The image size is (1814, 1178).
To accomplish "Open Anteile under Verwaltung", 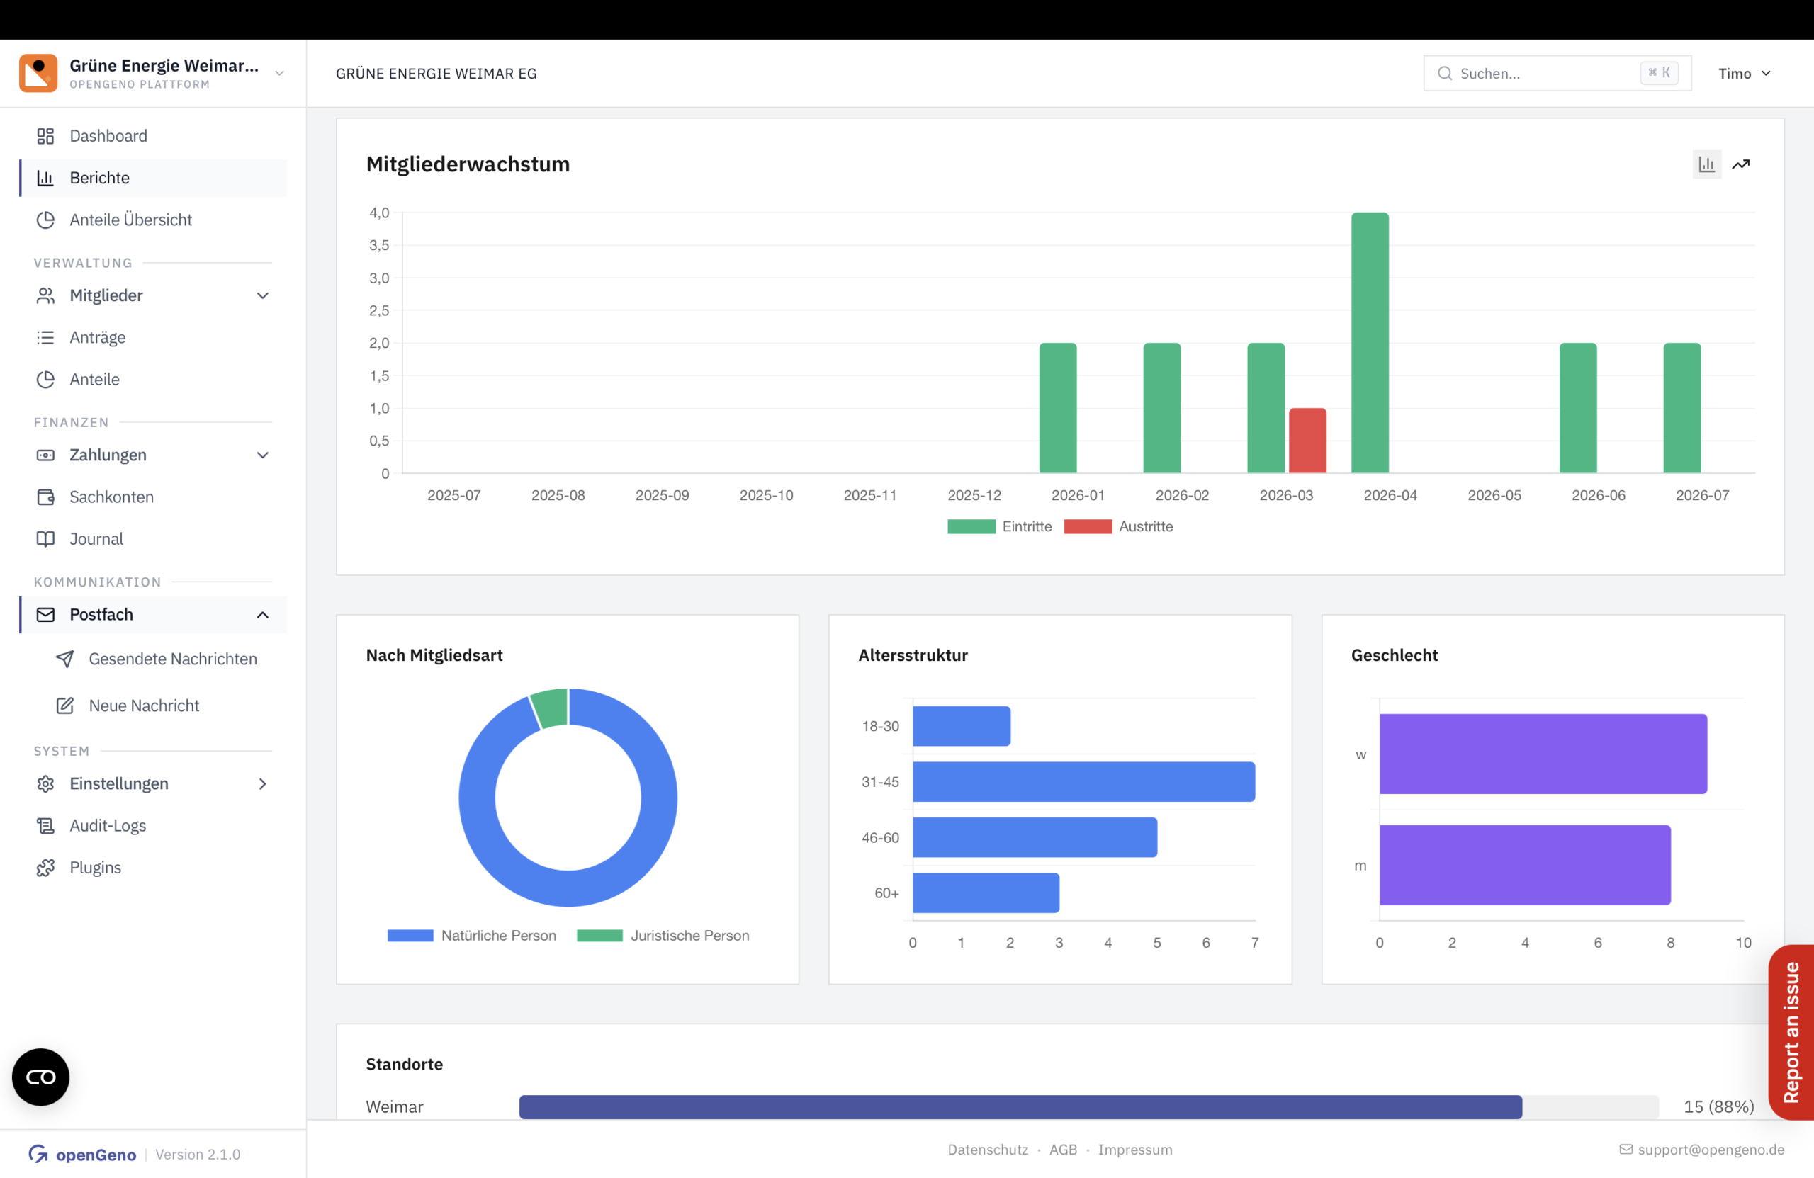I will click(x=153, y=379).
